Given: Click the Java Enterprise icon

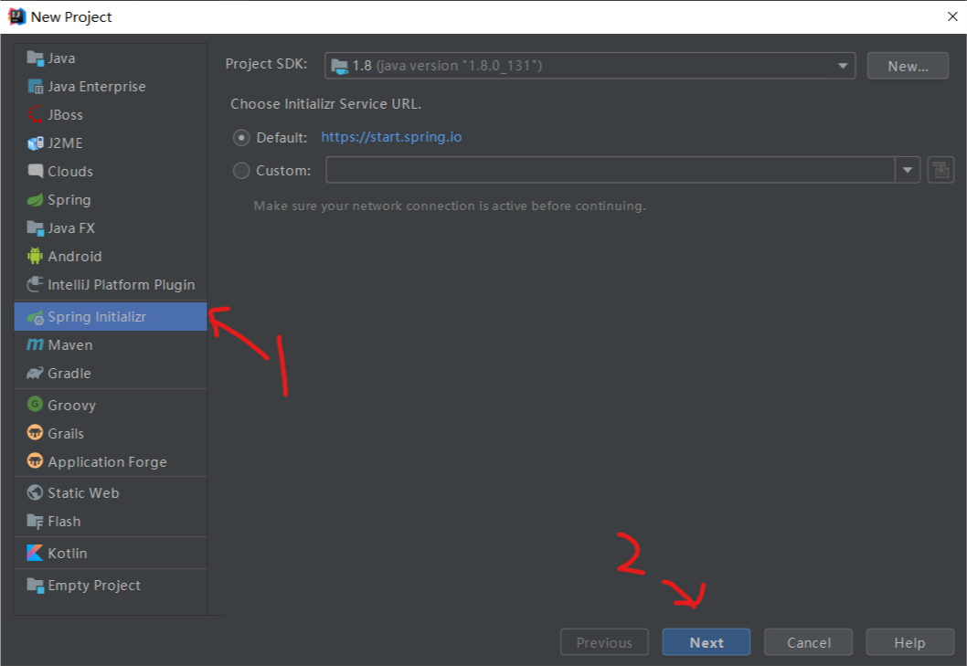Looking at the screenshot, I should click(35, 86).
